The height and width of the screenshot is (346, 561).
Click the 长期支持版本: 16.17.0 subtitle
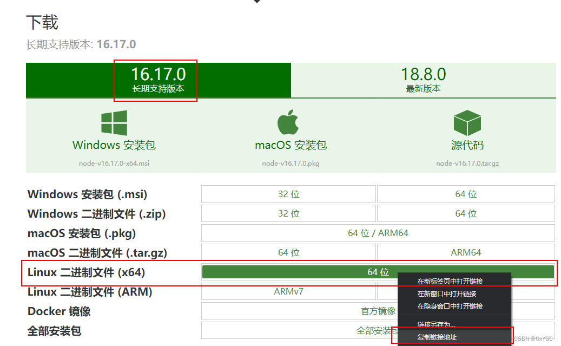(81, 44)
